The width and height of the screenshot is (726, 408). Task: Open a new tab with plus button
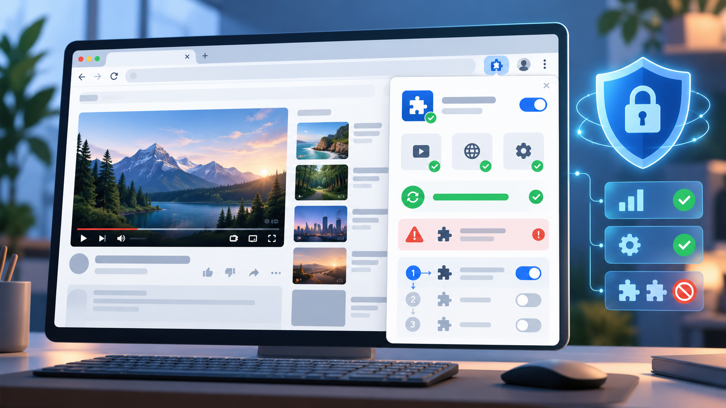click(205, 55)
